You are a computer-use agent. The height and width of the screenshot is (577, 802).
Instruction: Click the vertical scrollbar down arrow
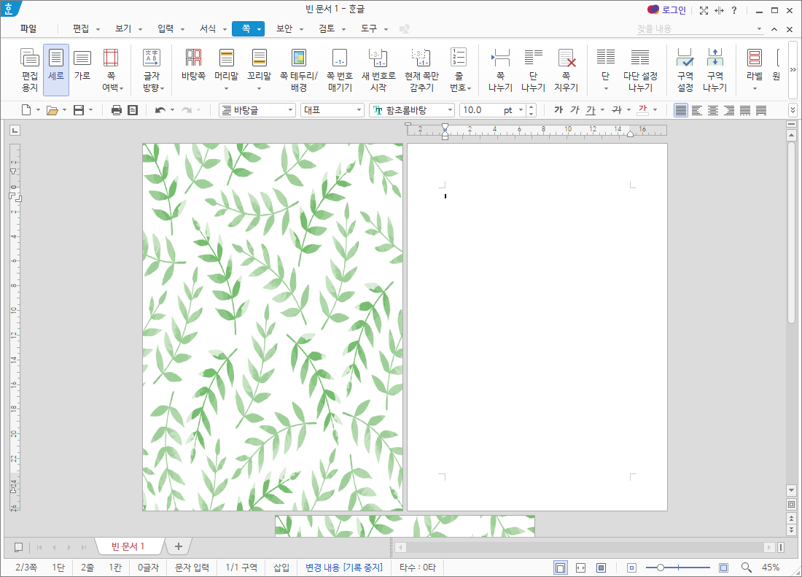tap(791, 490)
